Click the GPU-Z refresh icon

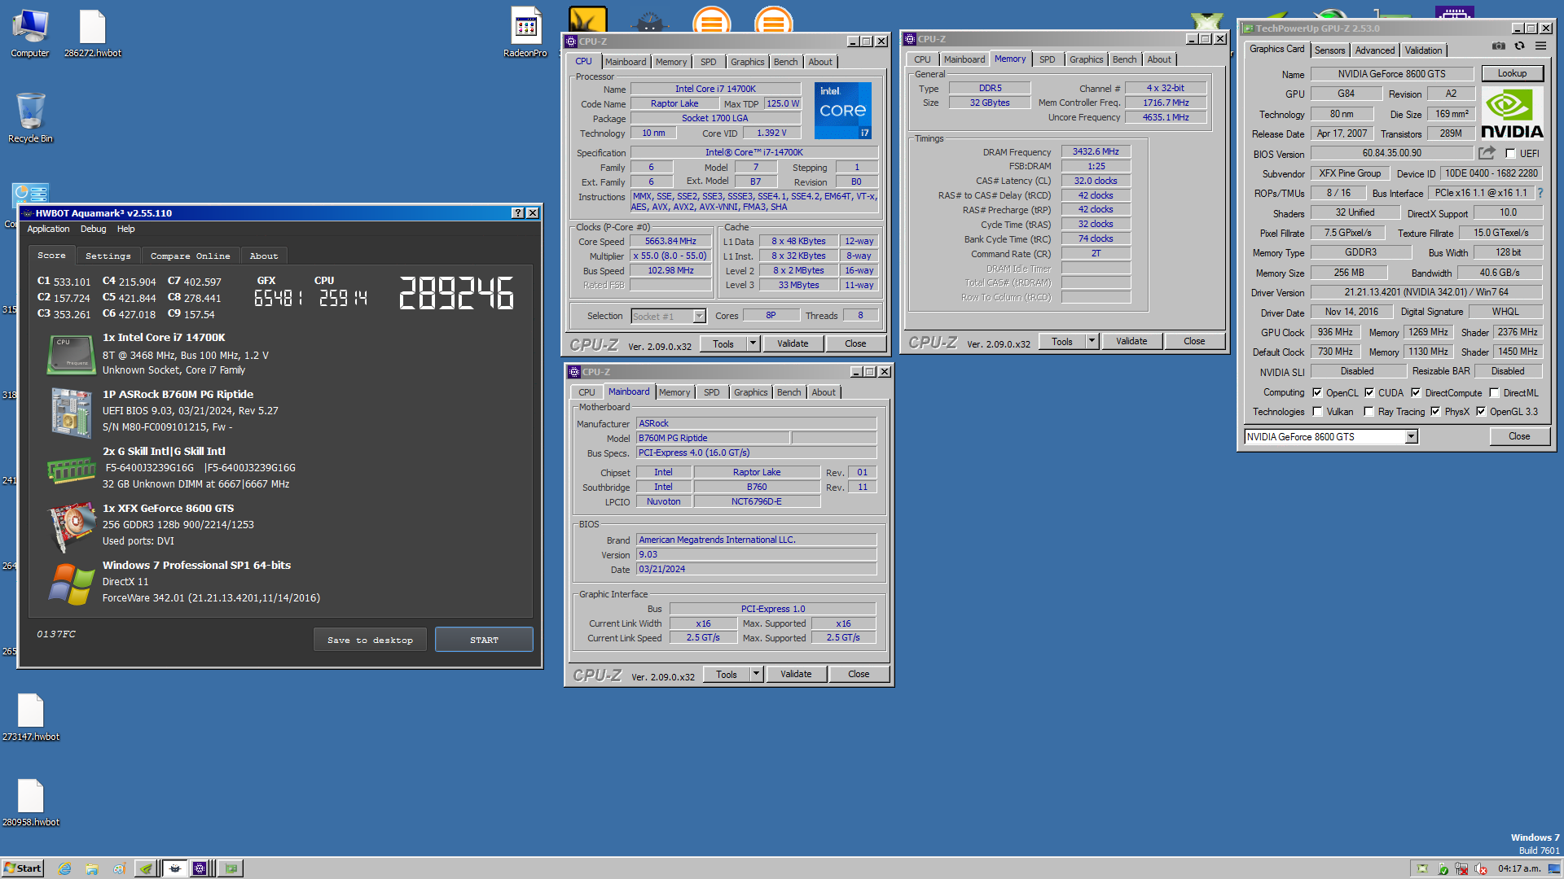point(1519,46)
